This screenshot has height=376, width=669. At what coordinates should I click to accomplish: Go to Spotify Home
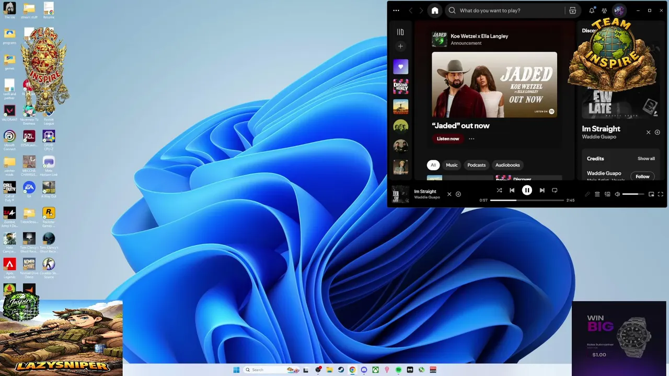[x=434, y=10]
